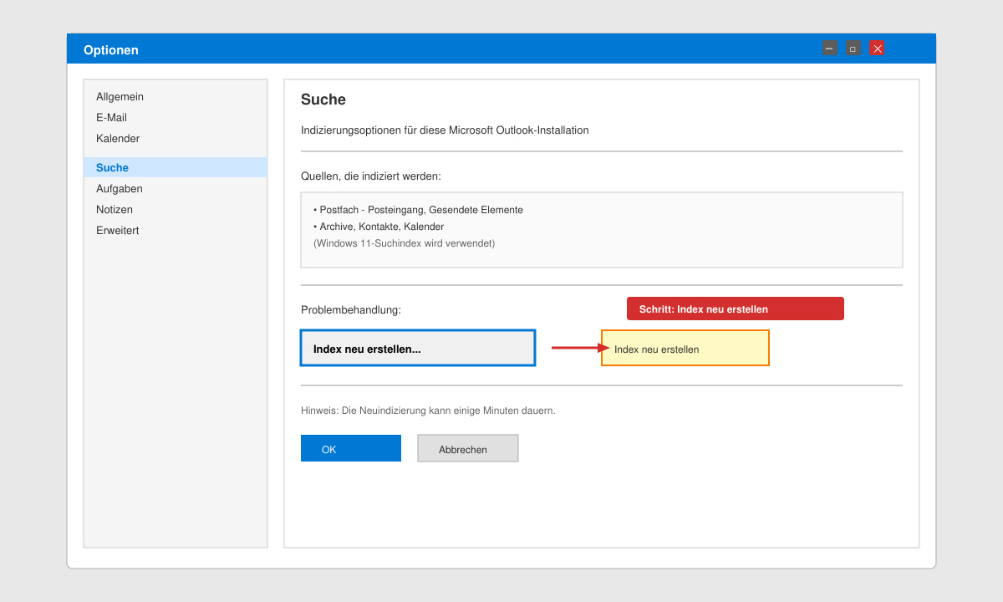
Task: Select the Suche category in the sidebar
Action: coord(176,167)
